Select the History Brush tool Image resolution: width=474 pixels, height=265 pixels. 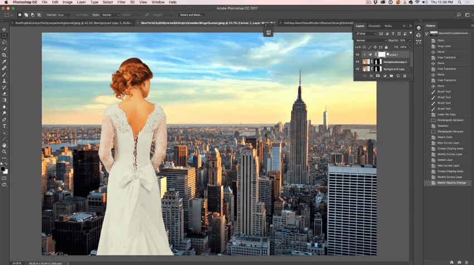click(4, 87)
